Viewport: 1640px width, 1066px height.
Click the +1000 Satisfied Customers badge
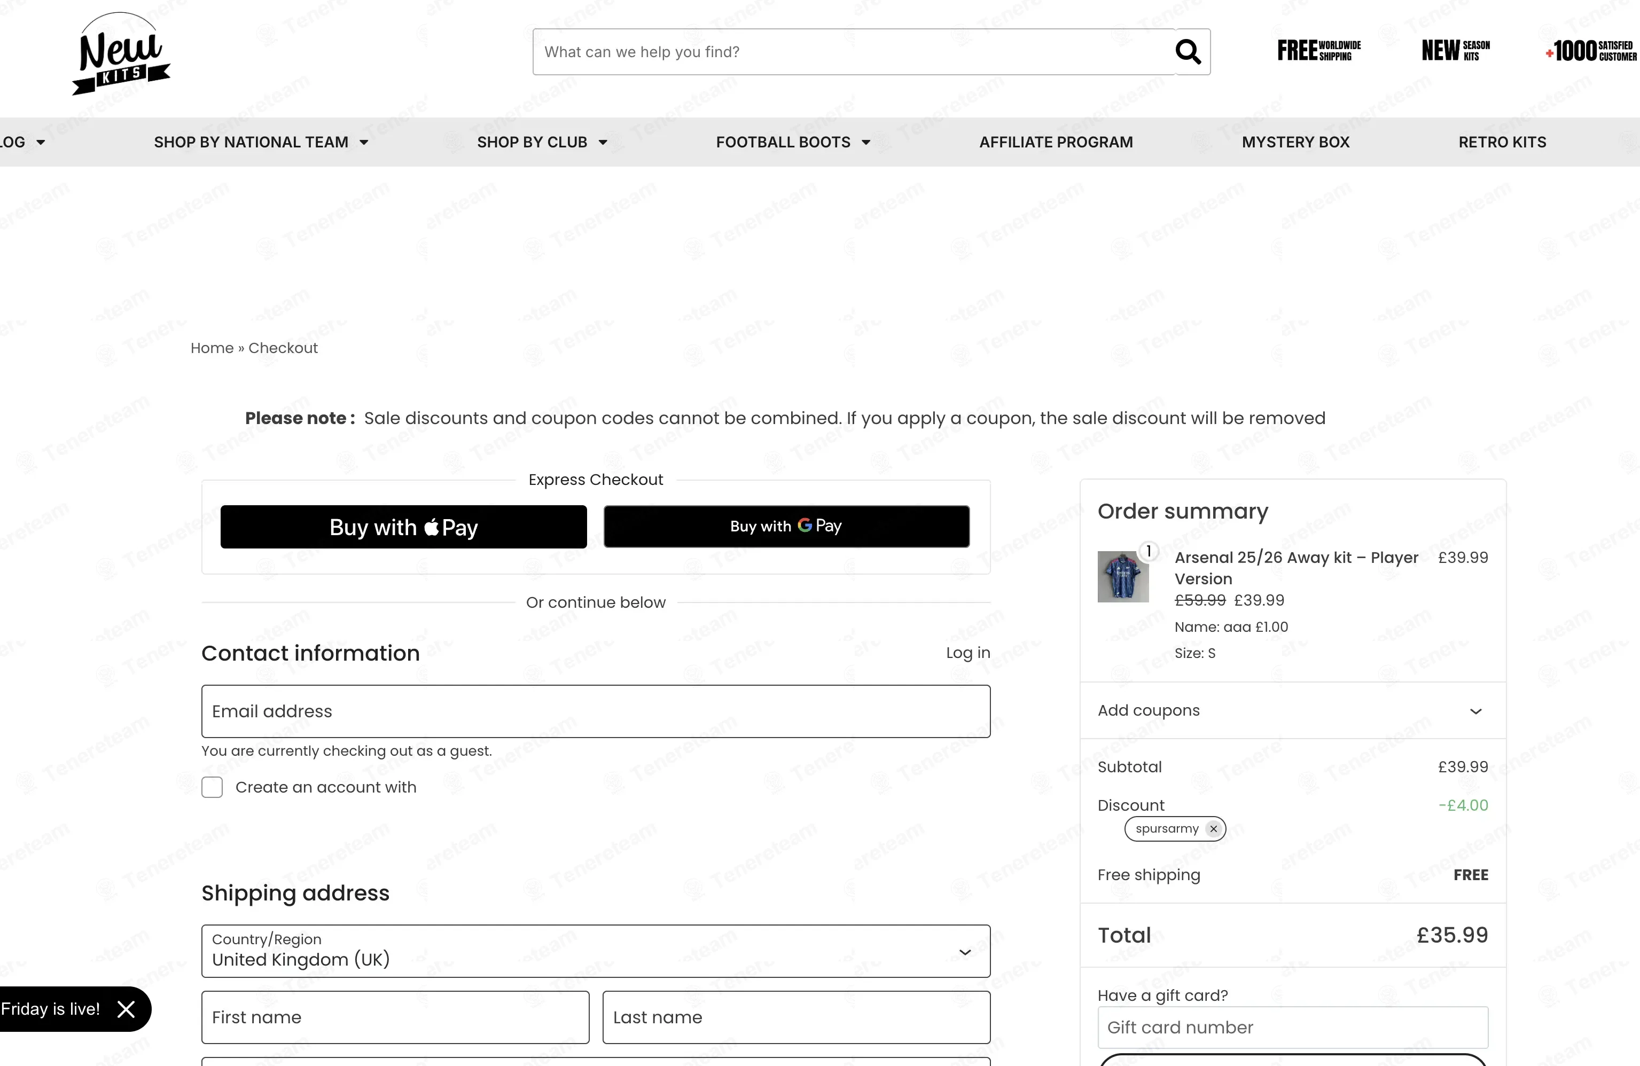pyautogui.click(x=1592, y=50)
